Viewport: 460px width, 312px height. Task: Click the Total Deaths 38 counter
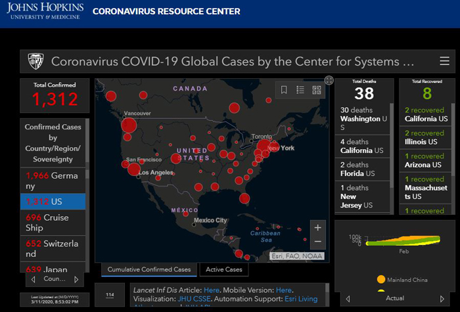(364, 91)
